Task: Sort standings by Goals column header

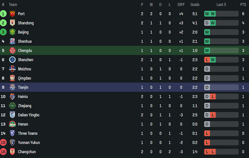Action: coord(195,4)
